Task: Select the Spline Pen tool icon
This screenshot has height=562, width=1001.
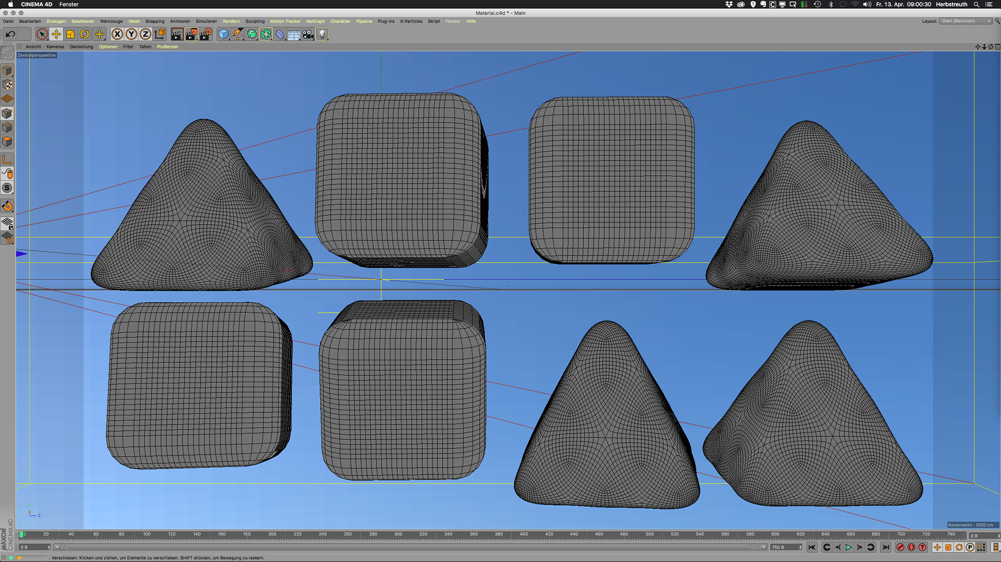Action: pyautogui.click(x=238, y=34)
